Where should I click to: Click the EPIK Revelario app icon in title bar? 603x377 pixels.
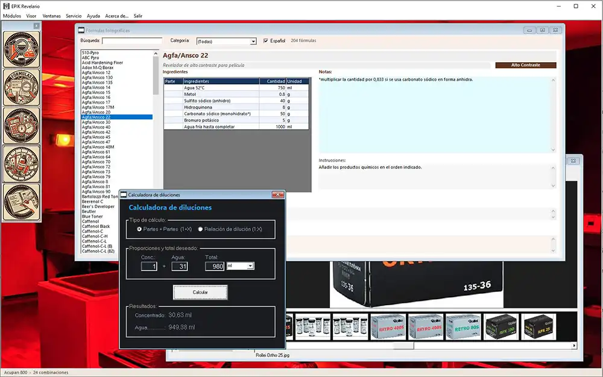coord(6,6)
